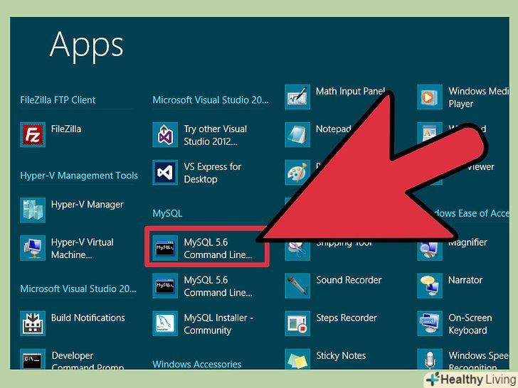Open the MySQL 5.6 Command Line icon above MySQL Installer

tap(165, 286)
